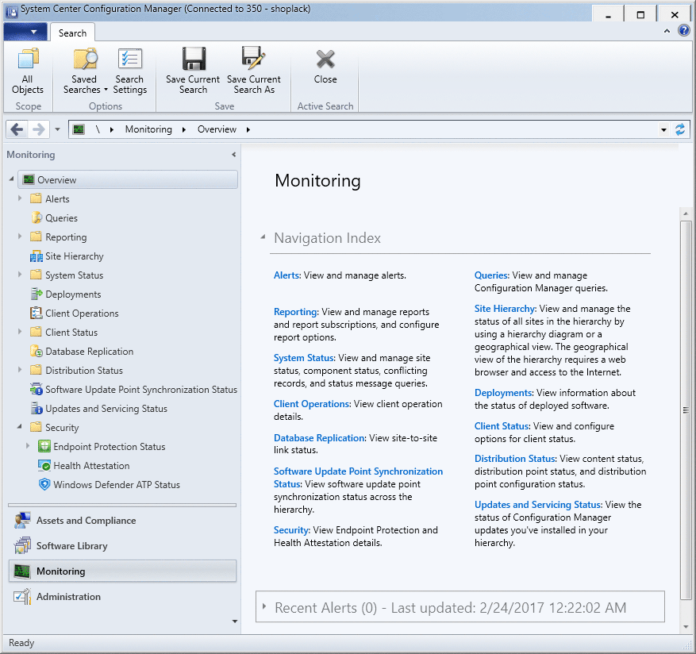The image size is (696, 654).
Task: Close the active search with X icon
Action: tap(325, 60)
